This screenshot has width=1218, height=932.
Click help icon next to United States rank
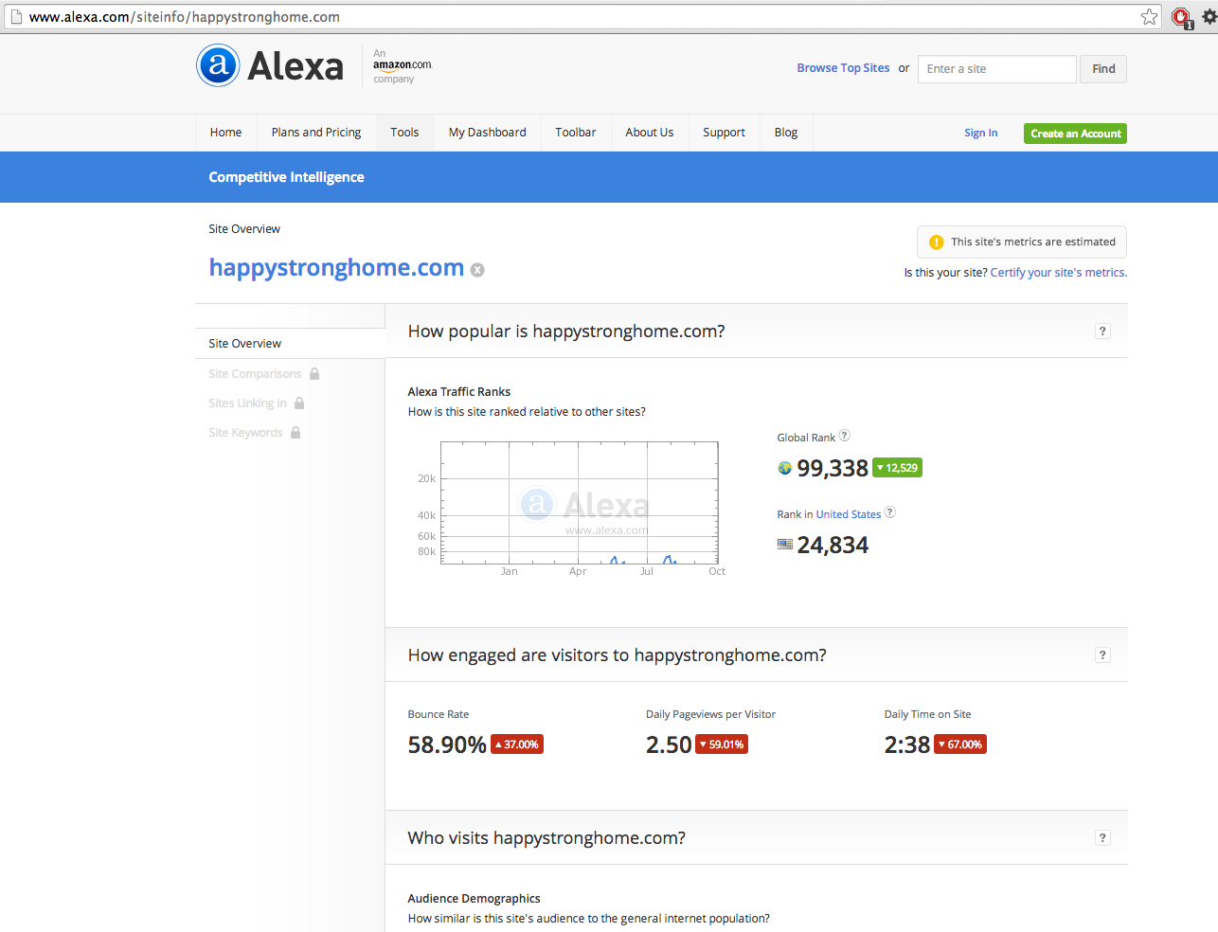(x=889, y=512)
